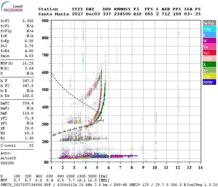Click the foF2 value 5.350
This screenshot has height=187, width=218.
(28, 21)
